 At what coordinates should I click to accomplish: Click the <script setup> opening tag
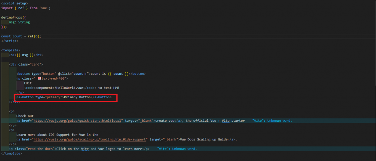click(x=14, y=3)
